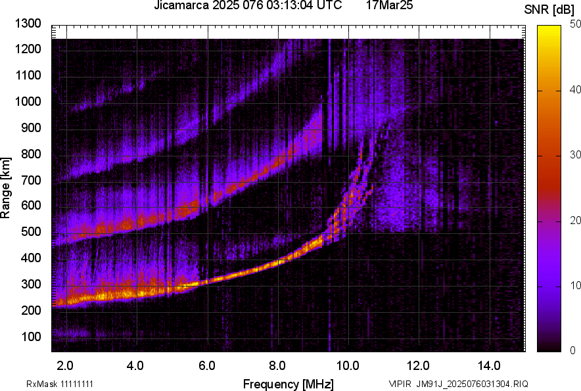Click the "VIPIR JM91J_2025076031304.RIQ" file label

(458, 384)
